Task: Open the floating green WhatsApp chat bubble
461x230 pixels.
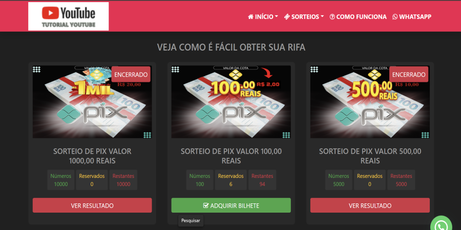Action: [x=442, y=224]
